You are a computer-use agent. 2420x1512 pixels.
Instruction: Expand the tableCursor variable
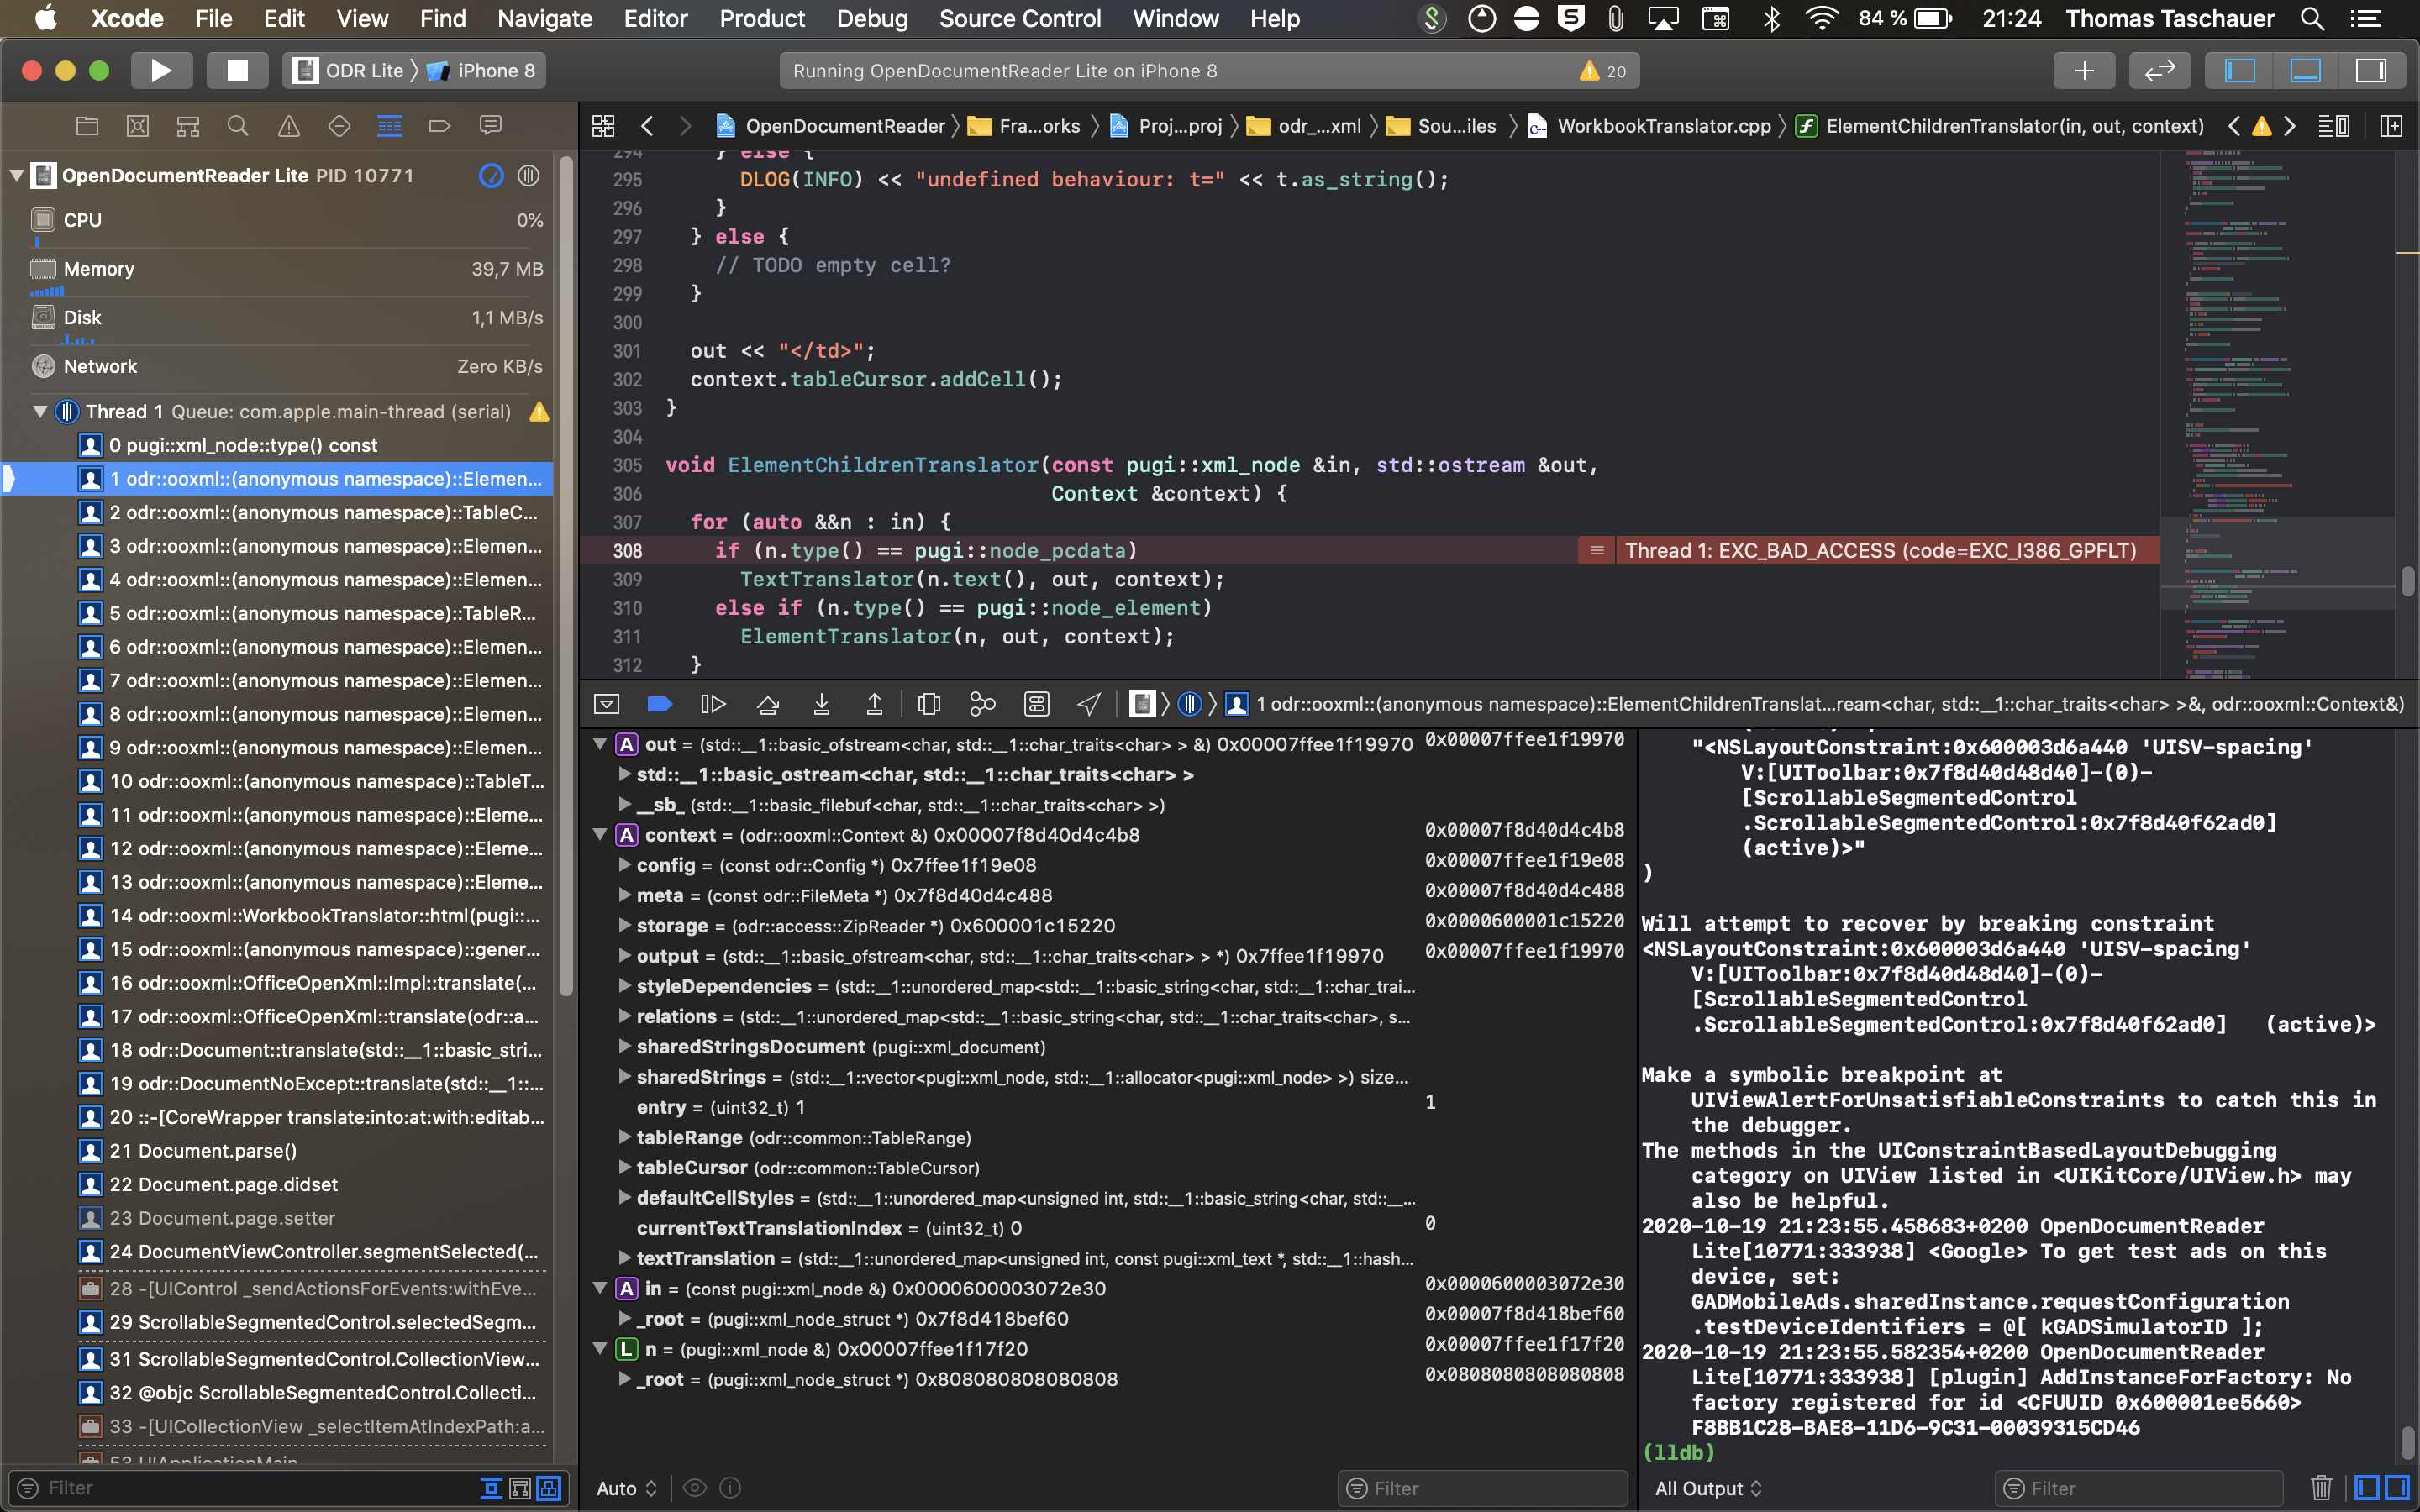coord(624,1168)
